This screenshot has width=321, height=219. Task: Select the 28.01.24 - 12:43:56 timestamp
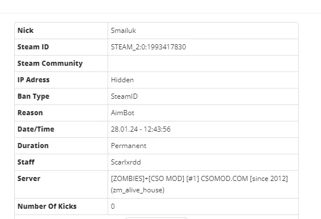(x=141, y=129)
